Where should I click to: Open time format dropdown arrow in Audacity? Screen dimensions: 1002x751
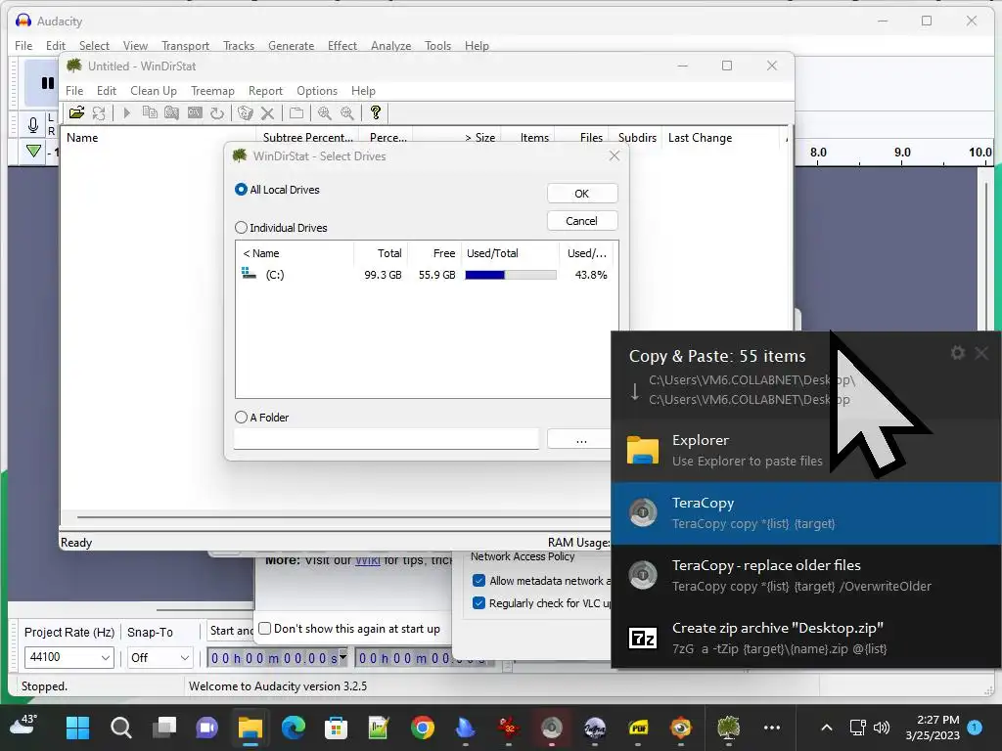[x=343, y=656]
